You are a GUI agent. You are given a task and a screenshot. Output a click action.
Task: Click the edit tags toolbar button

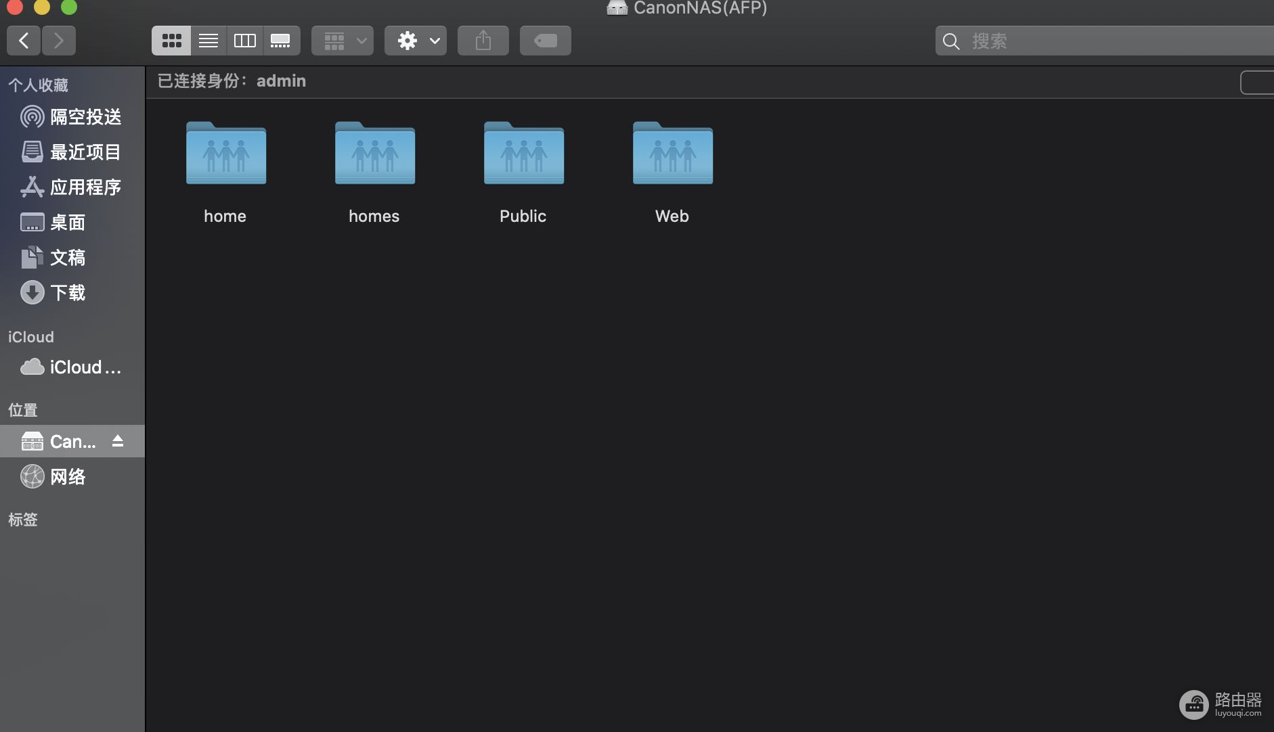pyautogui.click(x=546, y=41)
